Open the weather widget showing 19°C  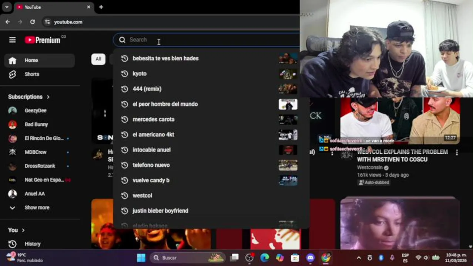(24, 258)
